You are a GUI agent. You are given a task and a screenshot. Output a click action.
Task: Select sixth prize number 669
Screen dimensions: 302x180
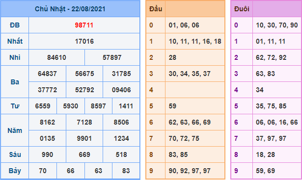click(84, 154)
